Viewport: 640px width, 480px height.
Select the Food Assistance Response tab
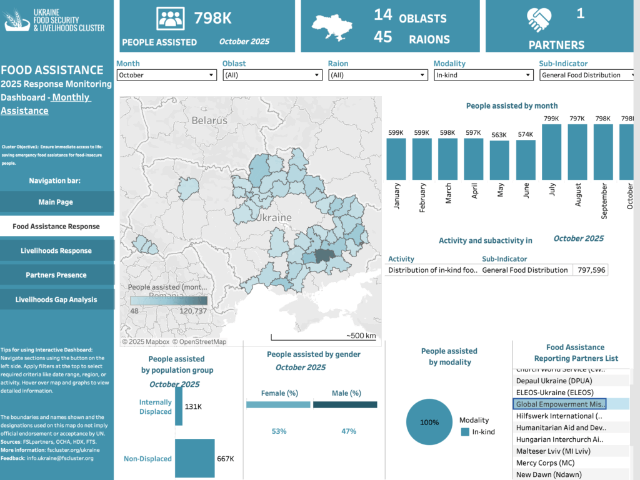click(56, 227)
